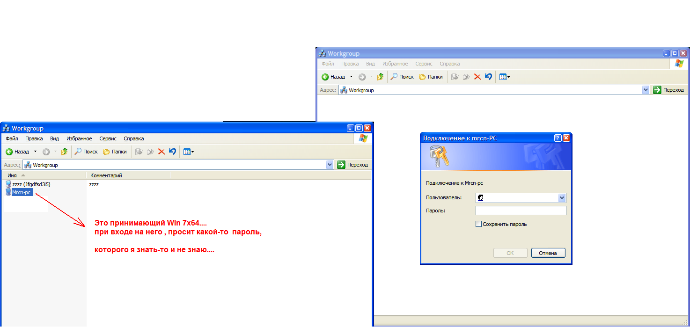Screen dimensions: 690x327
Task: Open Файл menu in front Workgroup window
Action: pyautogui.click(x=12, y=138)
